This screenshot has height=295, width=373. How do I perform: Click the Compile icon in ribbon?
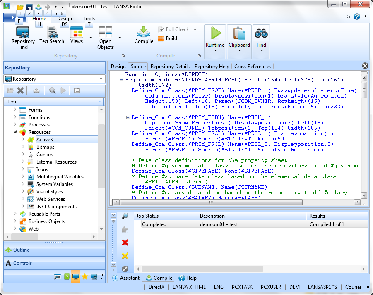(144, 32)
